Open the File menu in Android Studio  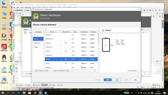pyautogui.click(x=14, y=8)
